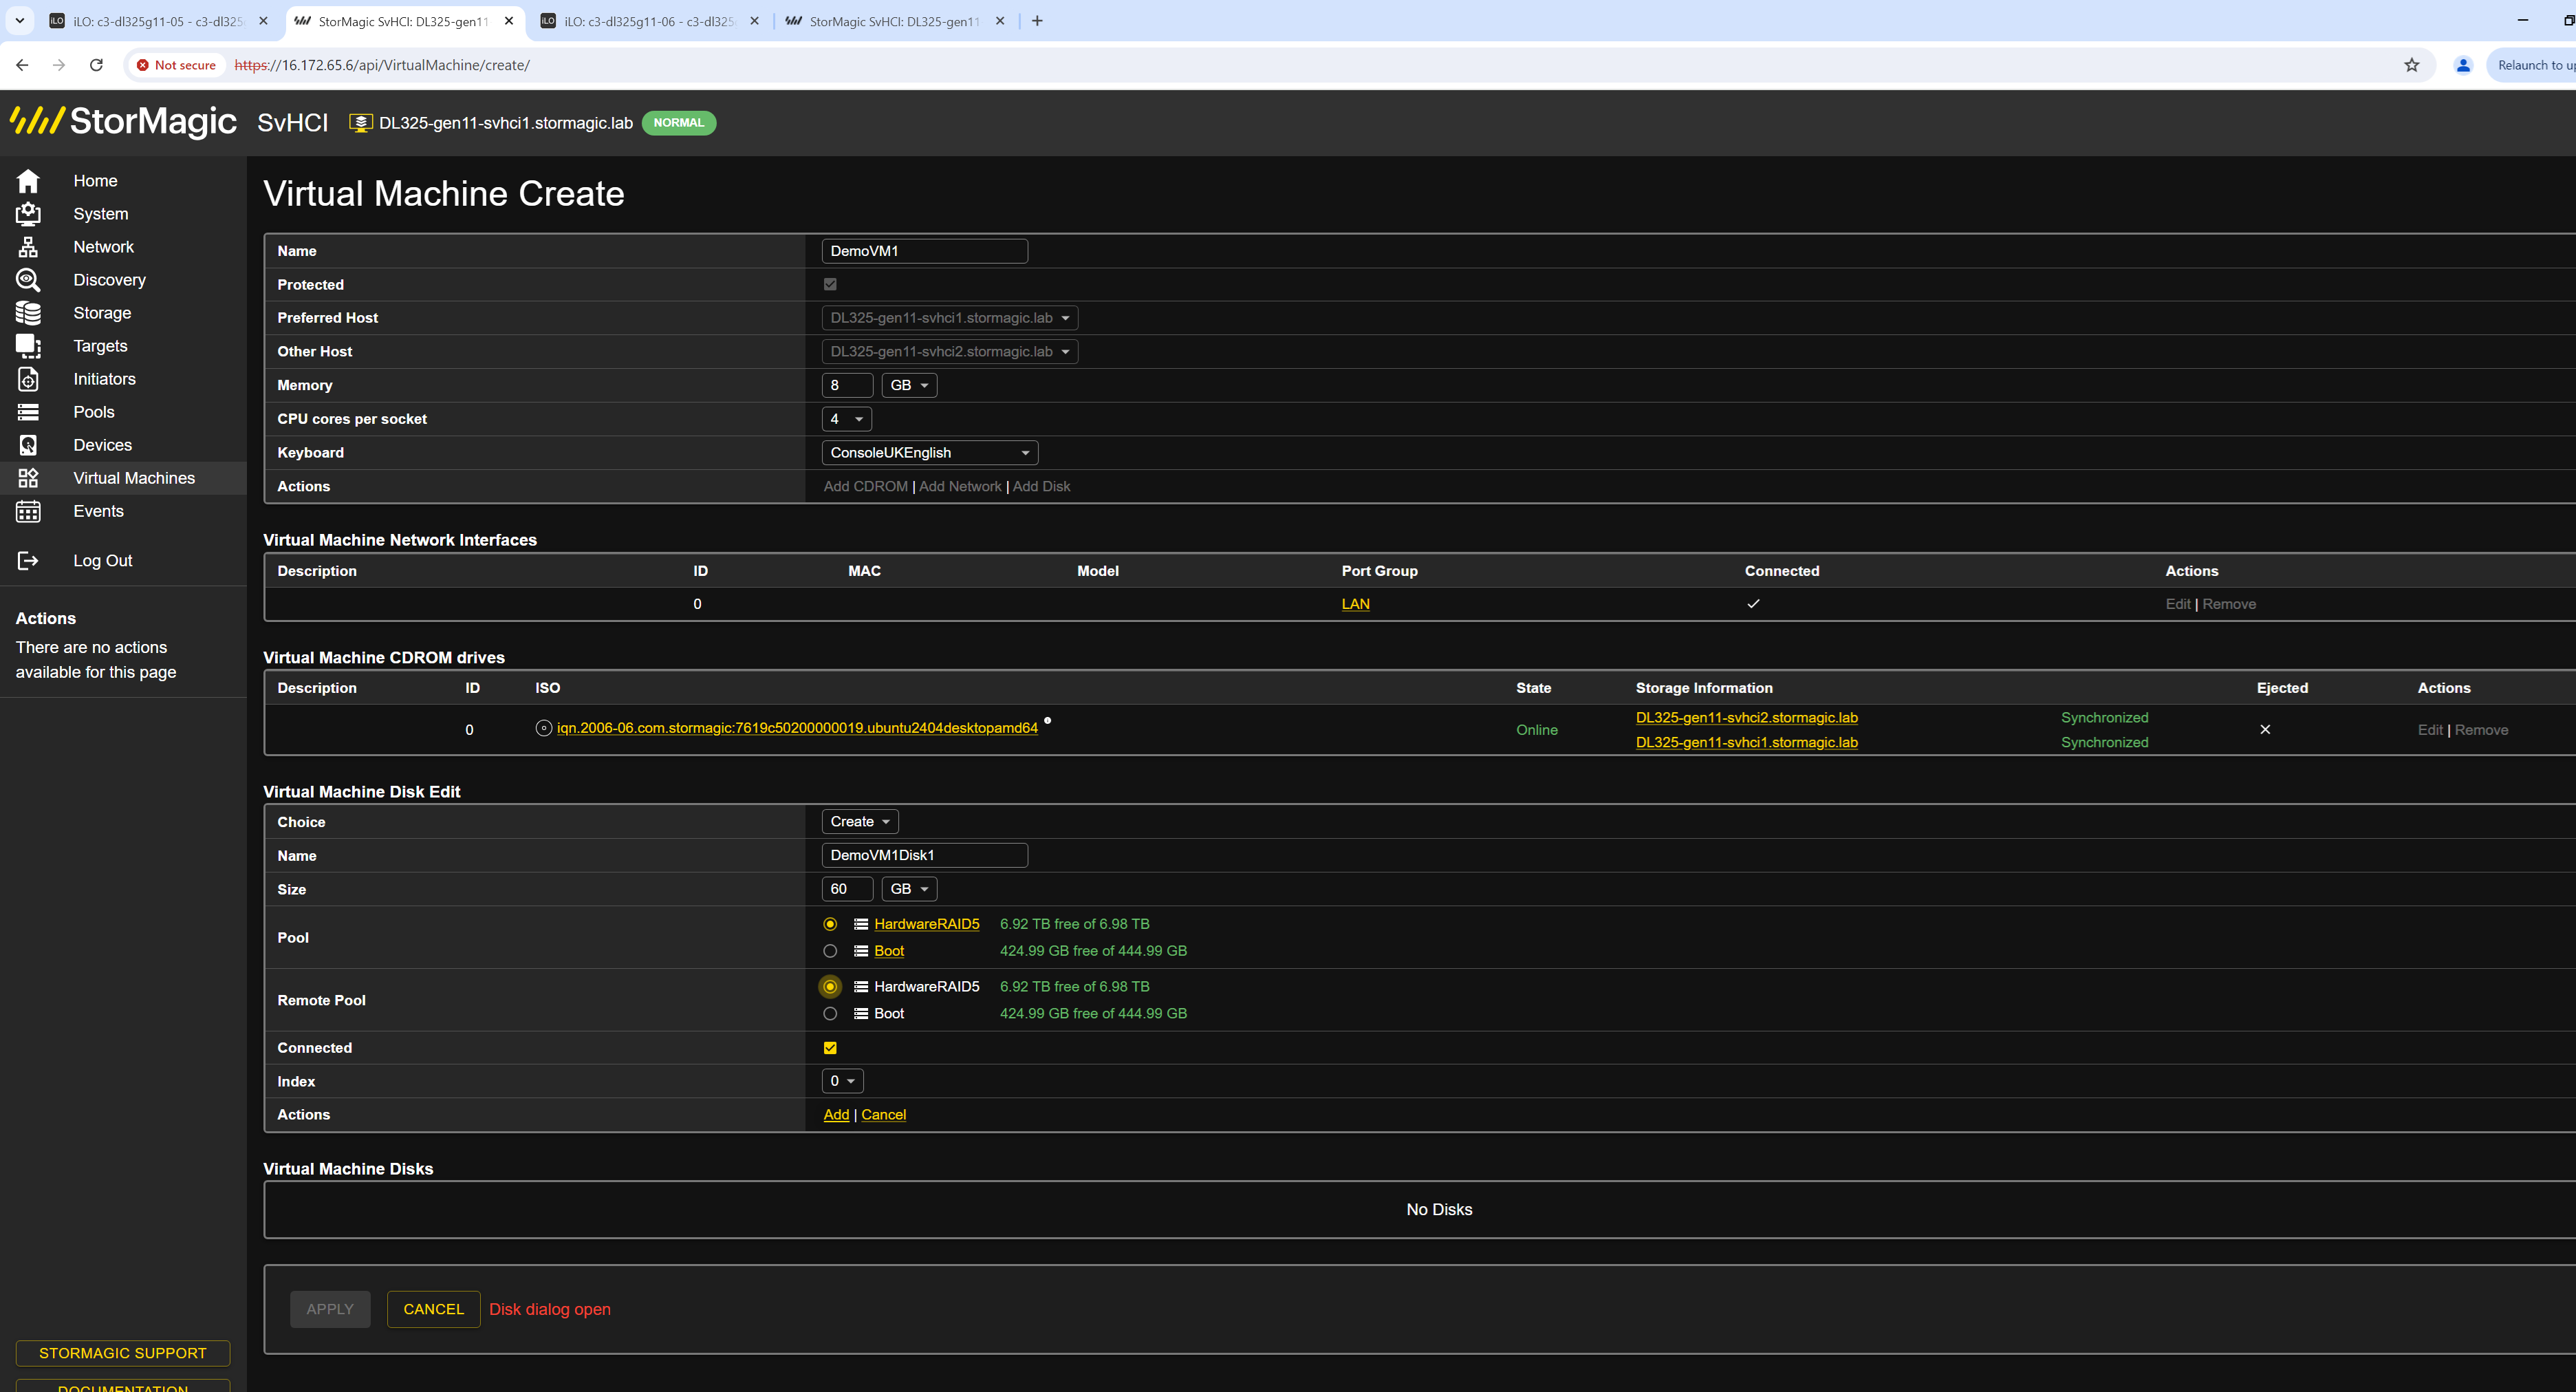The height and width of the screenshot is (1392, 2576).
Task: Open the Preferred Host dropdown
Action: tap(950, 318)
